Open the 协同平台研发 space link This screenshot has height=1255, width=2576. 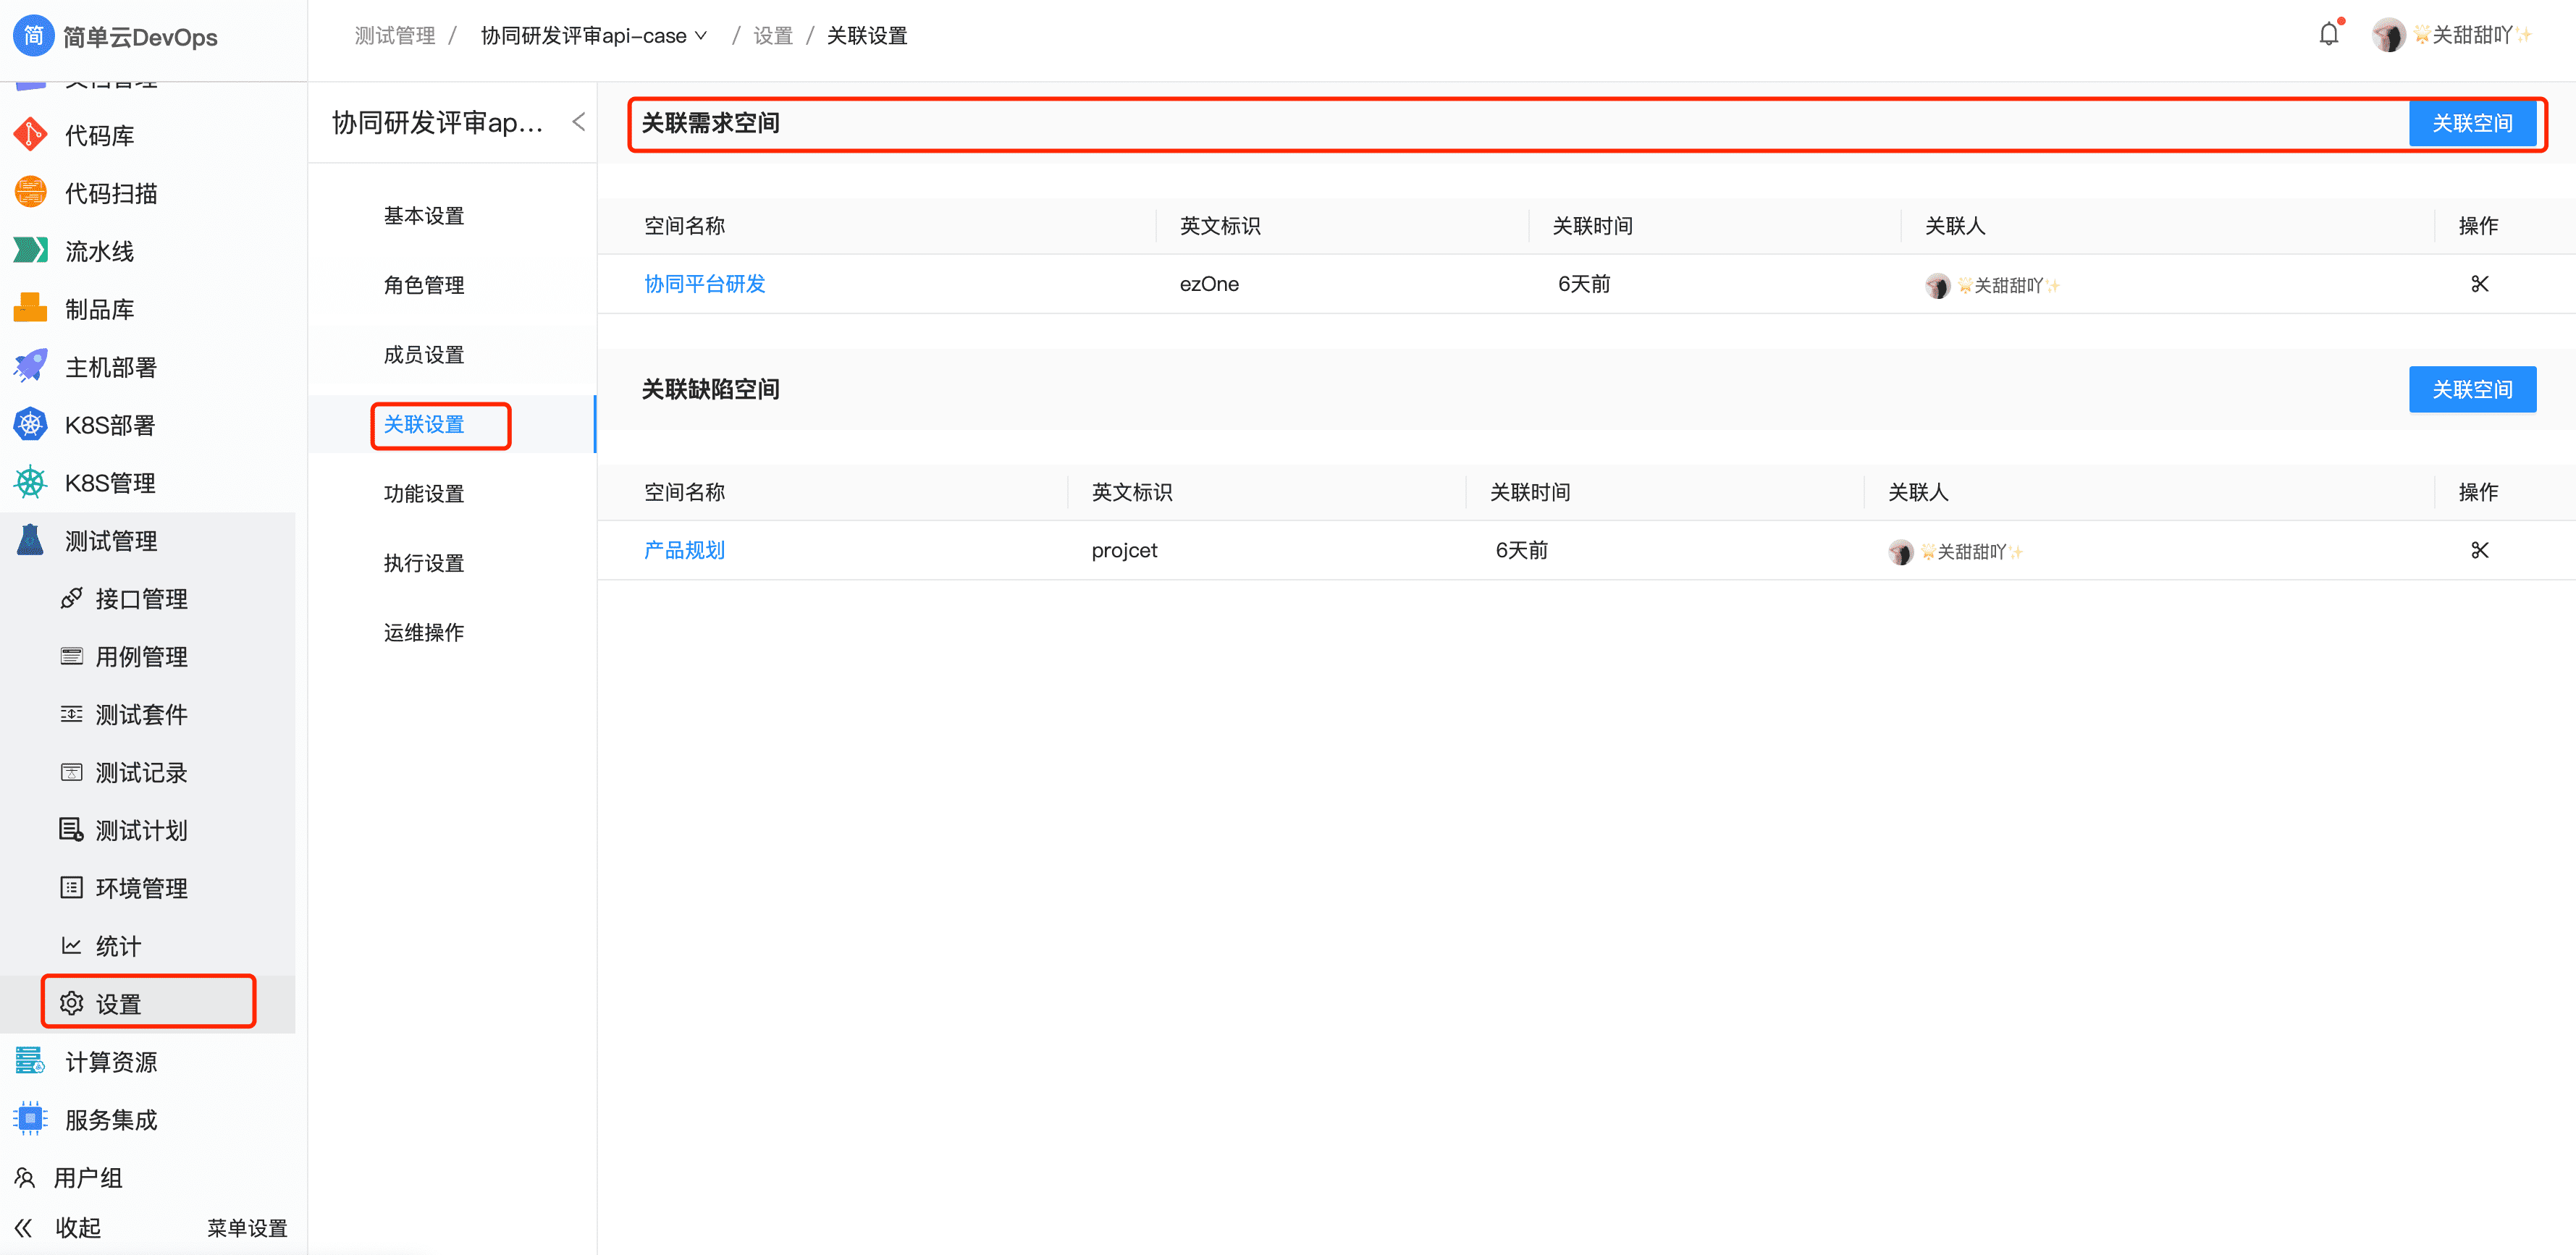pos(704,283)
